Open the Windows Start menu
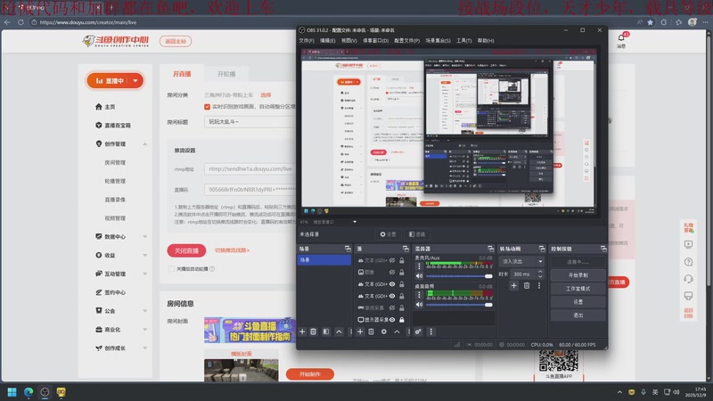Viewport: 713px width, 401px height. pyautogui.click(x=12, y=392)
